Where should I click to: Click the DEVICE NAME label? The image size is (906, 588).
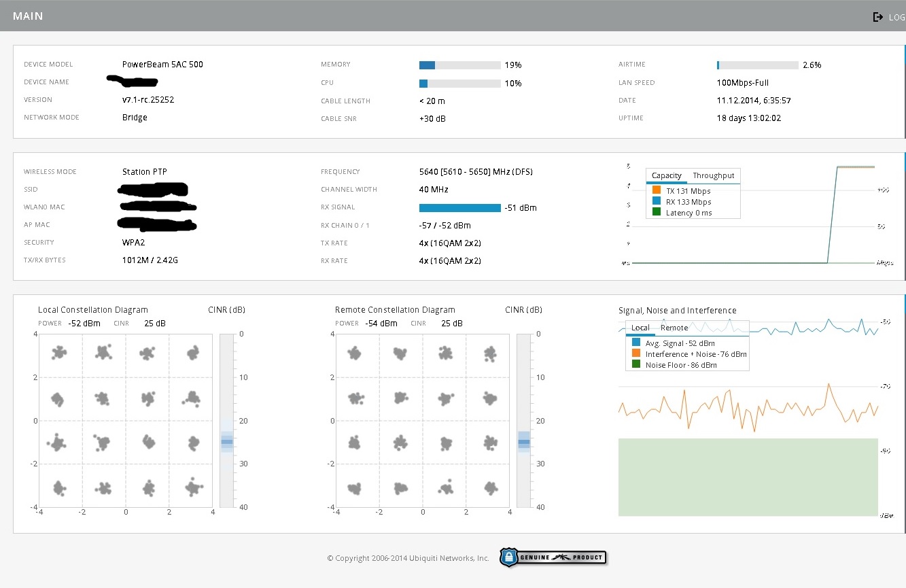(x=46, y=82)
